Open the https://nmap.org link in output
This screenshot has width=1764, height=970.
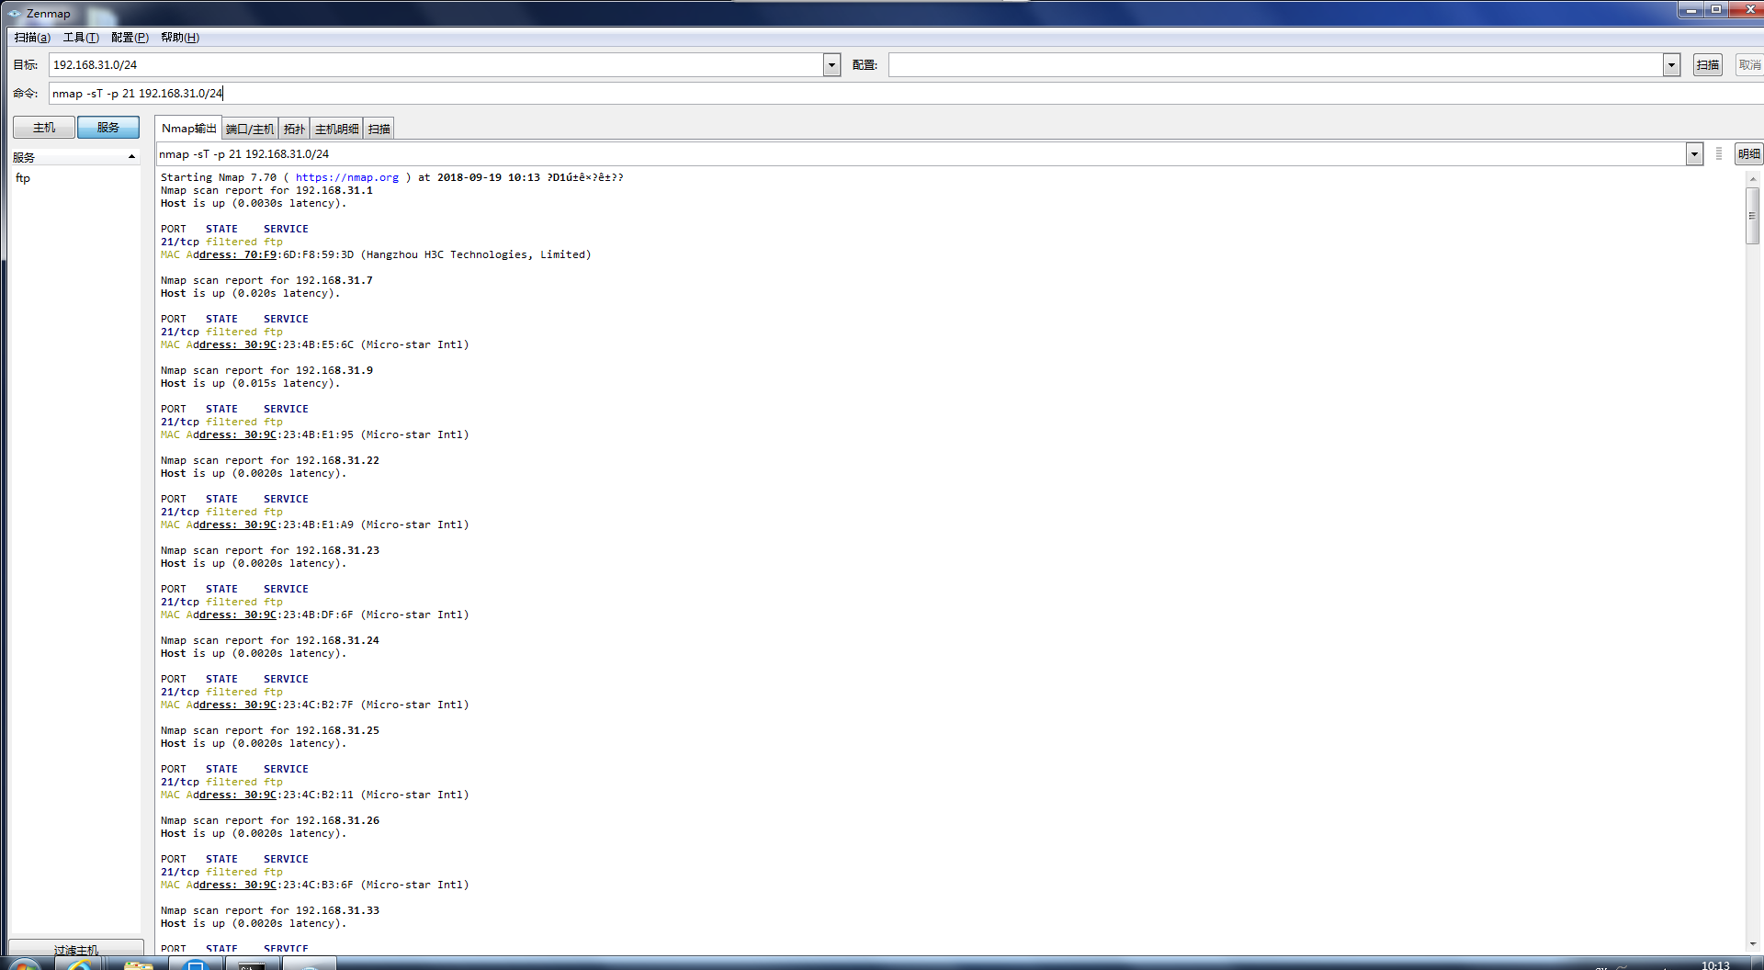(347, 178)
